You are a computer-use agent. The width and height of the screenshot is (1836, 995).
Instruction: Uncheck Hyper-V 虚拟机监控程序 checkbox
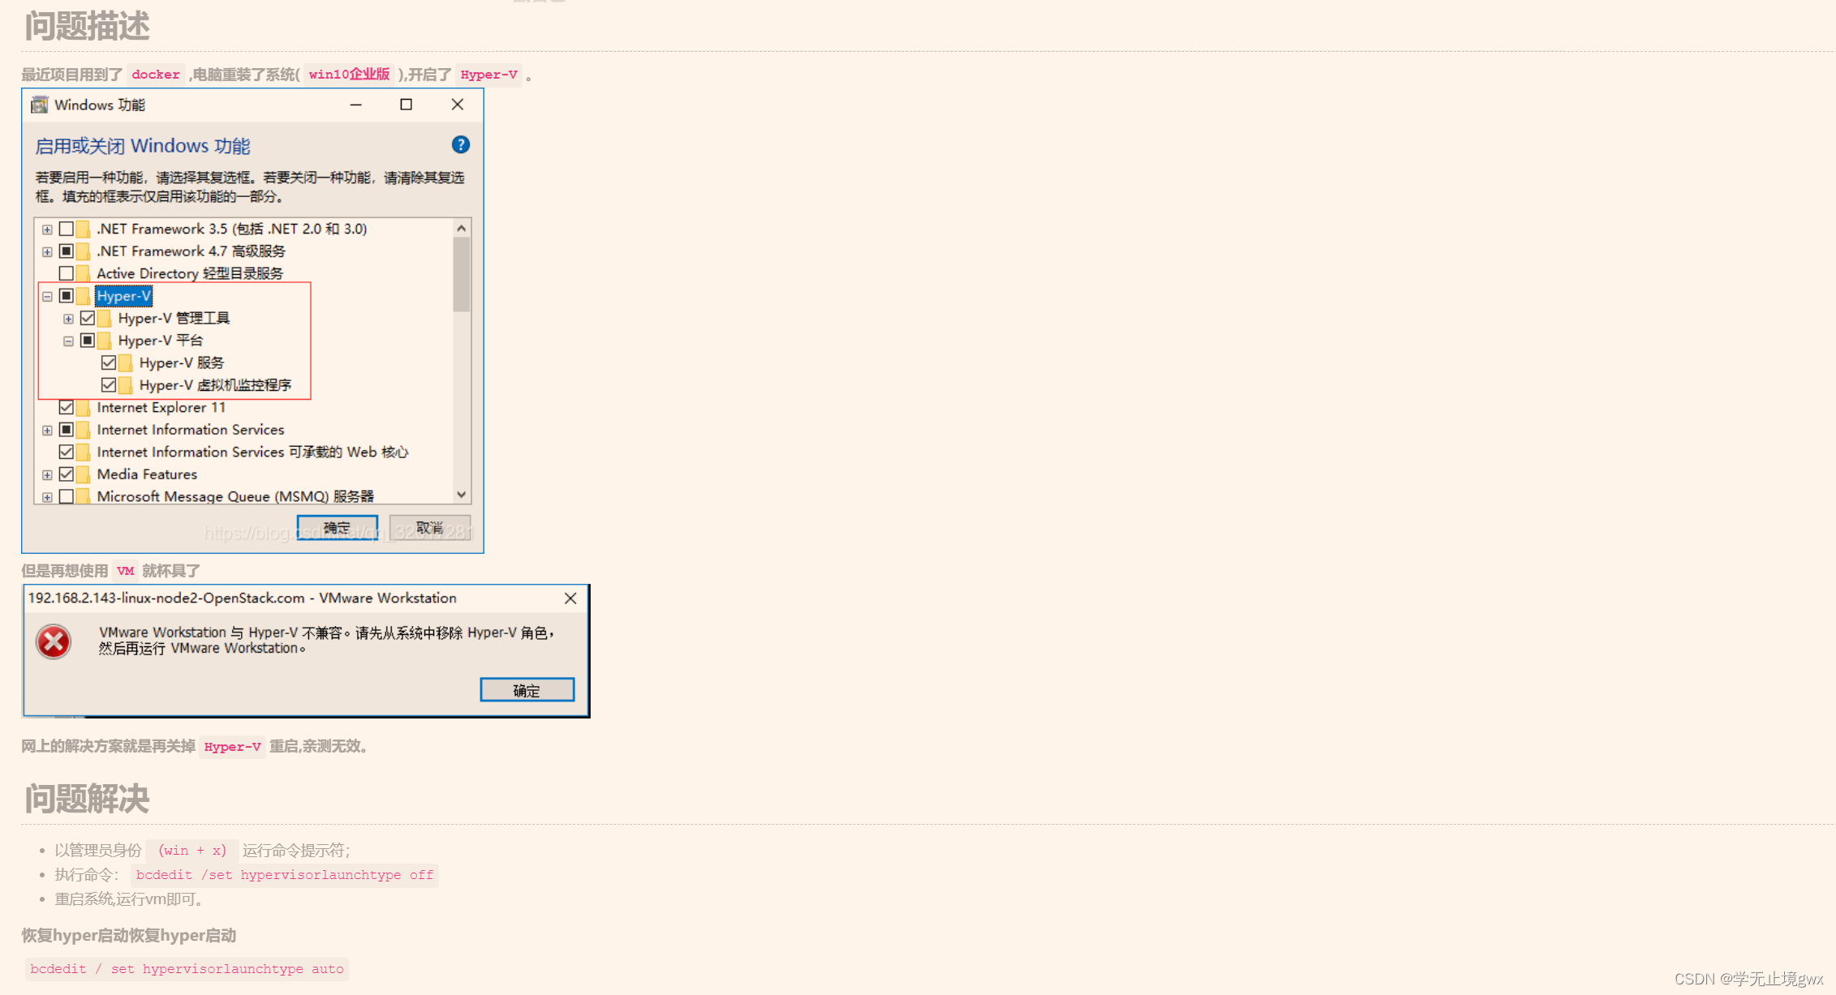point(109,385)
